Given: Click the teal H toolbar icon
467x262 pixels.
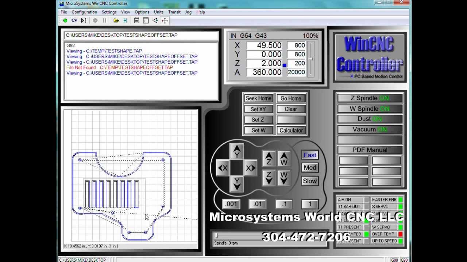Looking at the screenshot, I should (x=125, y=21).
